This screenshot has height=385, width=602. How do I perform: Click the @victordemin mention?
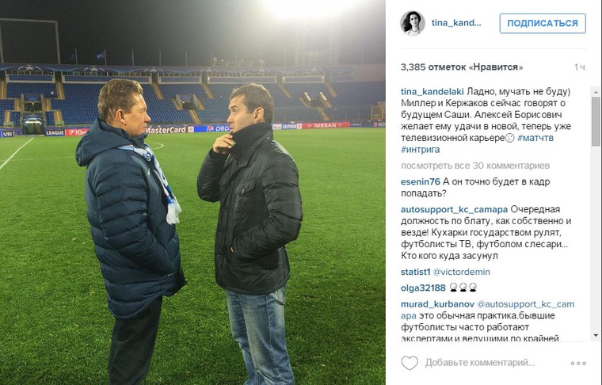(x=462, y=272)
